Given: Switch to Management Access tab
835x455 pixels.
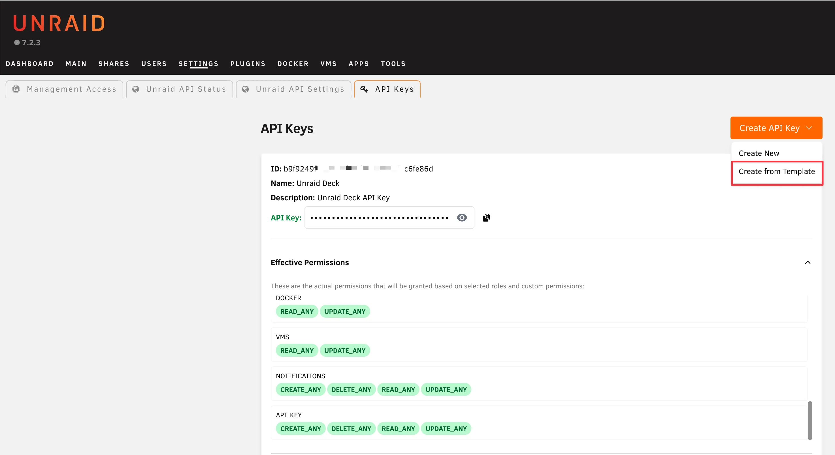Looking at the screenshot, I should 64,89.
